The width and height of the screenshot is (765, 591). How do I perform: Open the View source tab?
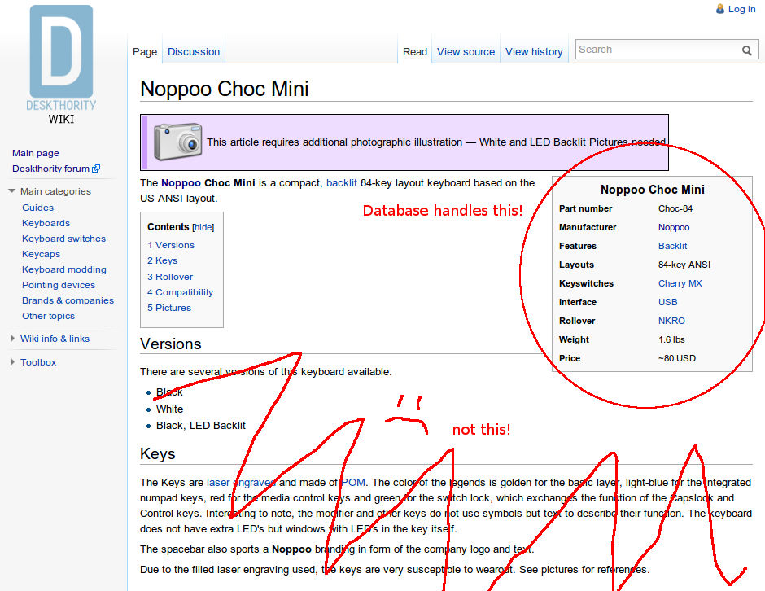tap(466, 51)
